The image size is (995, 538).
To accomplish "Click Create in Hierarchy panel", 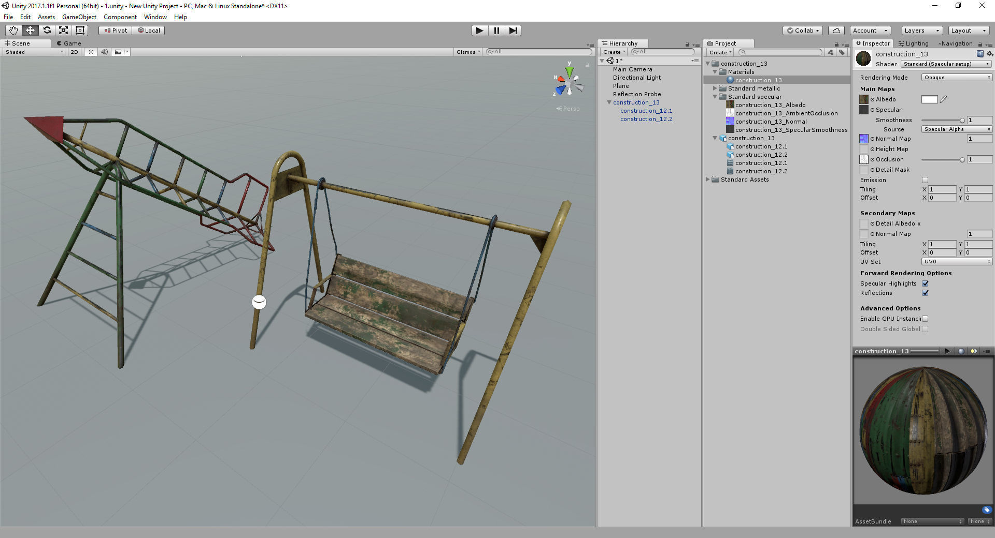I will point(614,52).
